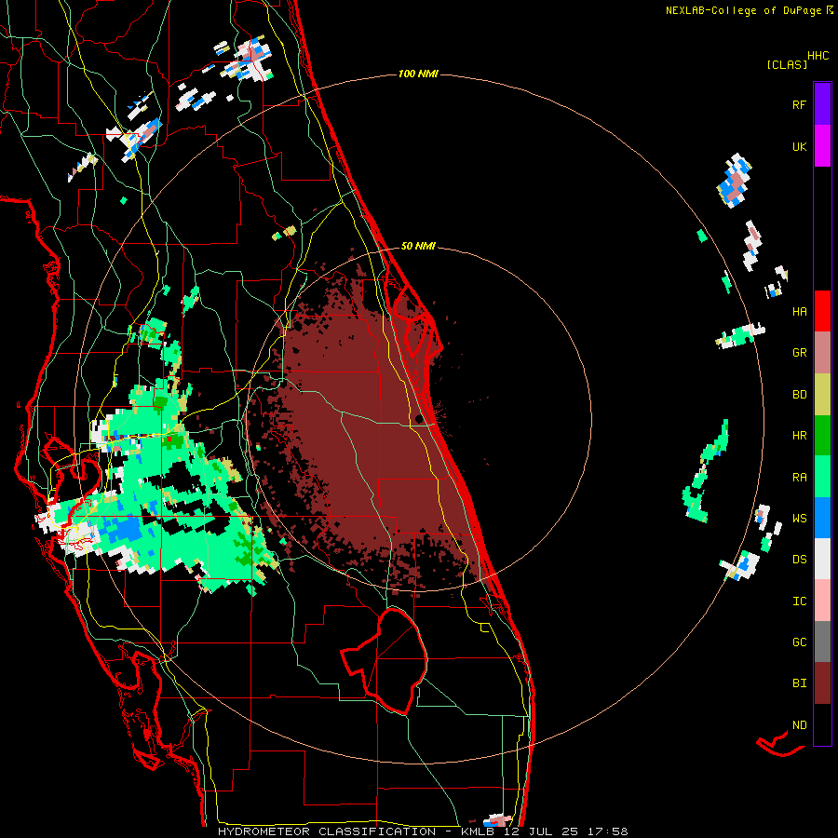
Task: Click the RA legend label
Action: tap(799, 477)
